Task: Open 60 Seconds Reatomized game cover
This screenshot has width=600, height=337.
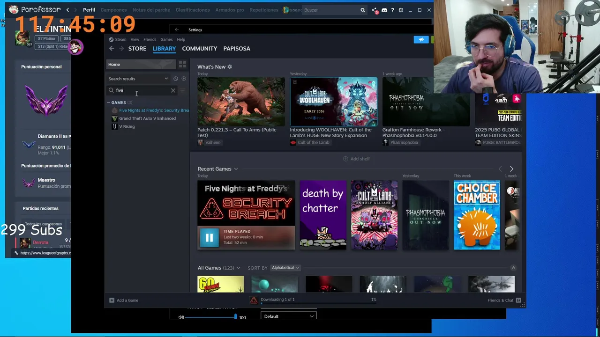Action: (220, 284)
